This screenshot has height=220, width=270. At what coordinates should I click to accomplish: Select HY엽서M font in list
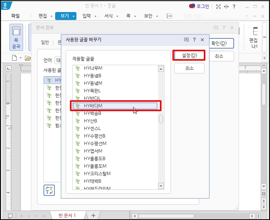(115, 151)
